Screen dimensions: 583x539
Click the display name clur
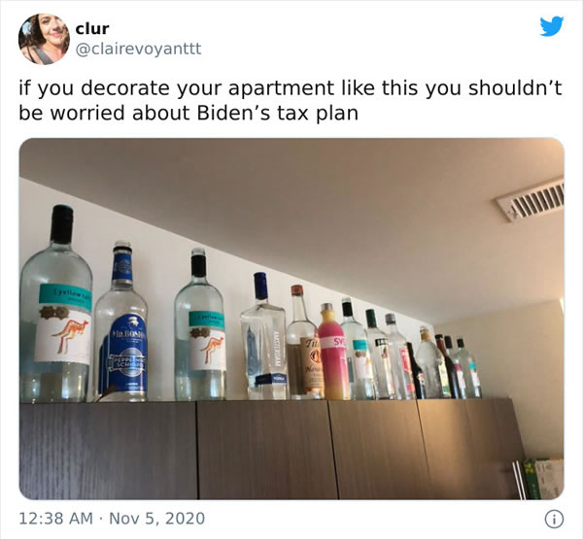[x=92, y=28]
